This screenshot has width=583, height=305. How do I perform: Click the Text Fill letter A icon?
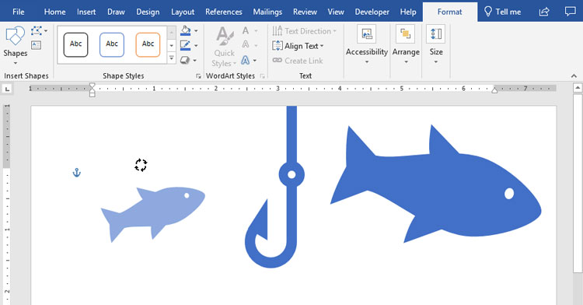[x=246, y=30]
